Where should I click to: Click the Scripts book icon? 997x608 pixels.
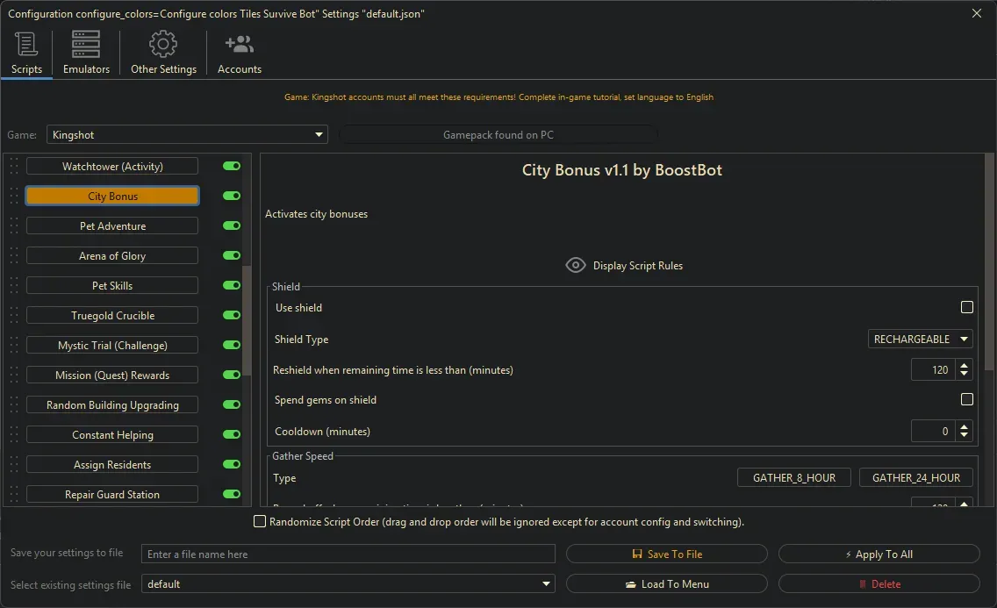[25, 42]
